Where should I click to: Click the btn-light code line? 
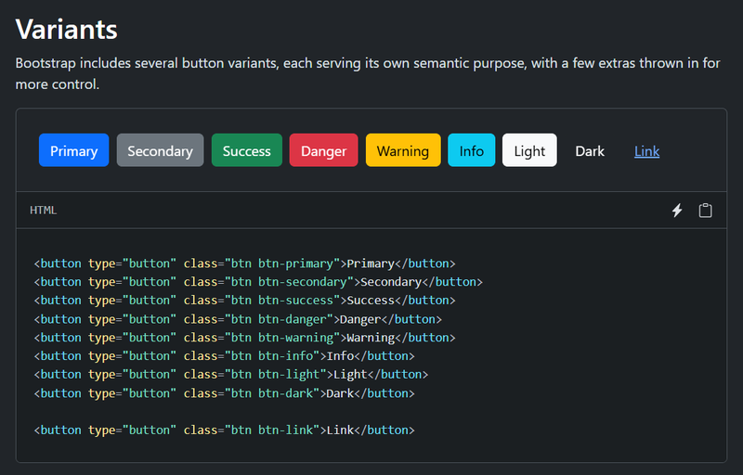(230, 375)
